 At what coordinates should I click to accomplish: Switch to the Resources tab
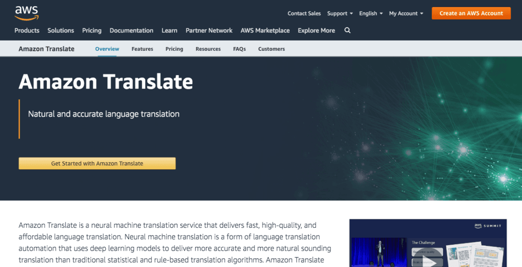click(x=208, y=49)
